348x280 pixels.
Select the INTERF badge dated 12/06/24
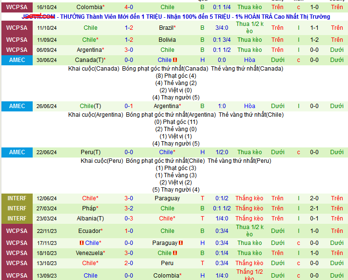[x=17, y=198]
